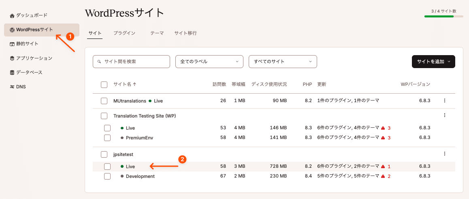Viewport: 469px width, 199px height.
Task: Click the Dashboard home icon in sidebar
Action: [x=12, y=15]
